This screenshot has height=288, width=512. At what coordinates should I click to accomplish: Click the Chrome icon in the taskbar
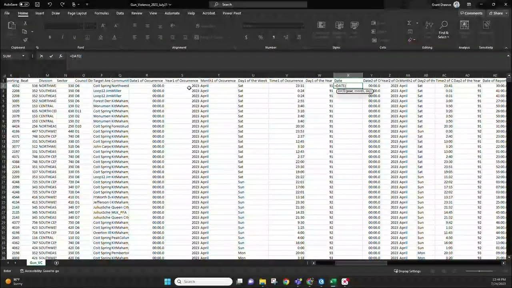click(x=286, y=282)
